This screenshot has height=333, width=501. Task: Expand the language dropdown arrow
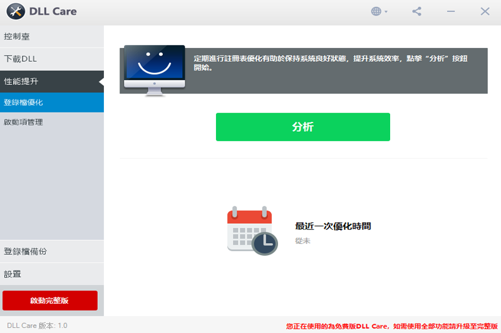click(386, 12)
